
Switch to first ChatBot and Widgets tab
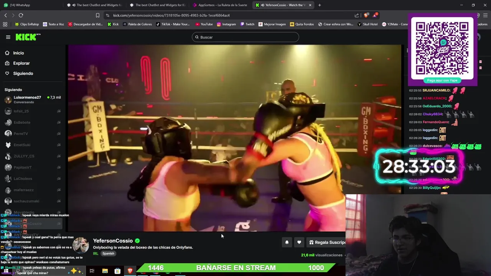click(x=94, y=5)
